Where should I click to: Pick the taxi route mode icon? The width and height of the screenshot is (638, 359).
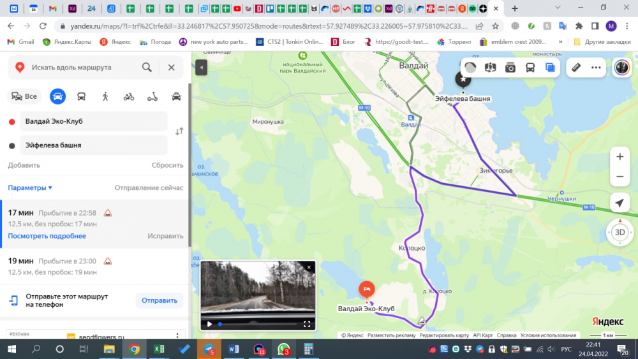tap(176, 96)
